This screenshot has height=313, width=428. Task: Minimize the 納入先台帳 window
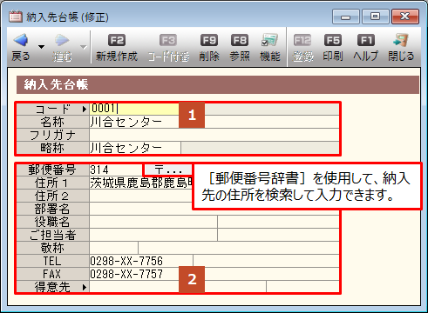[346, 17]
